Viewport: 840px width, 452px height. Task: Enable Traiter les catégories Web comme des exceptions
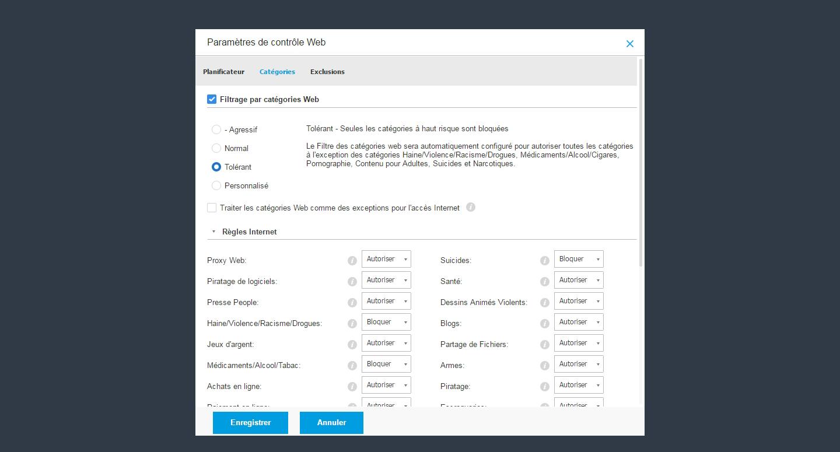tap(212, 208)
